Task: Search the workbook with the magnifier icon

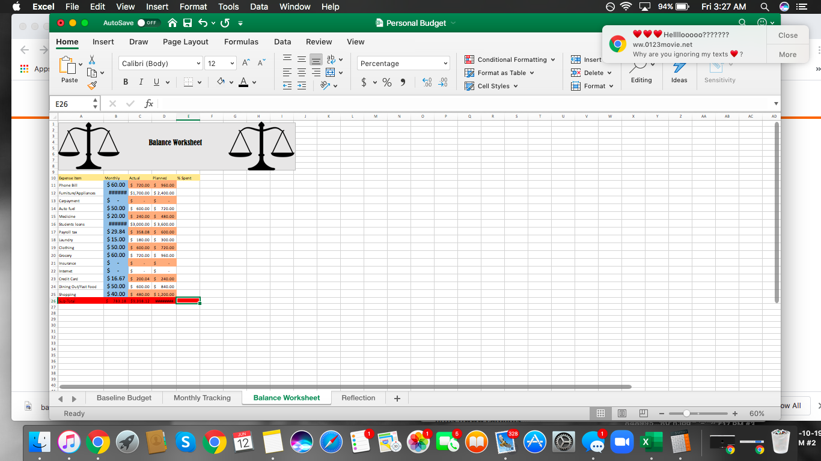Action: click(x=742, y=23)
